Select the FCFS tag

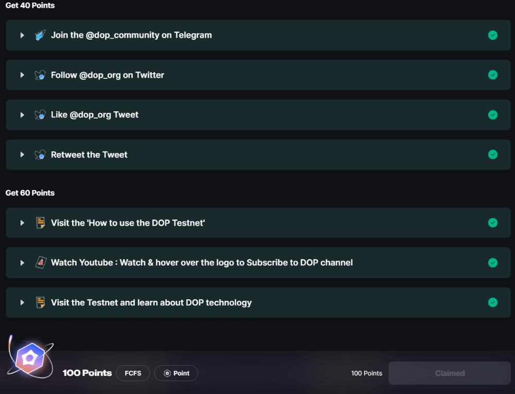point(133,373)
